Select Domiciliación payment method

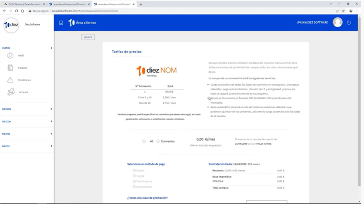[134, 187]
